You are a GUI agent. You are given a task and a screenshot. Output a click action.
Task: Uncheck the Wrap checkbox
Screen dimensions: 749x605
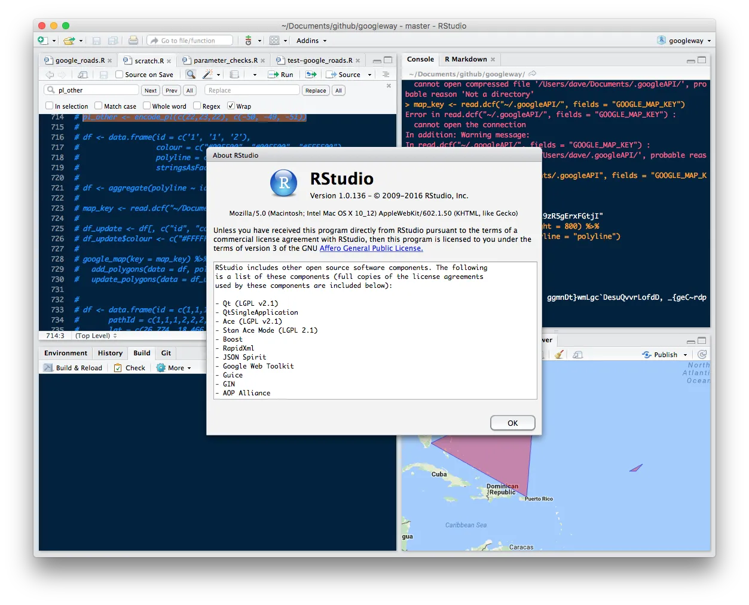pyautogui.click(x=231, y=106)
